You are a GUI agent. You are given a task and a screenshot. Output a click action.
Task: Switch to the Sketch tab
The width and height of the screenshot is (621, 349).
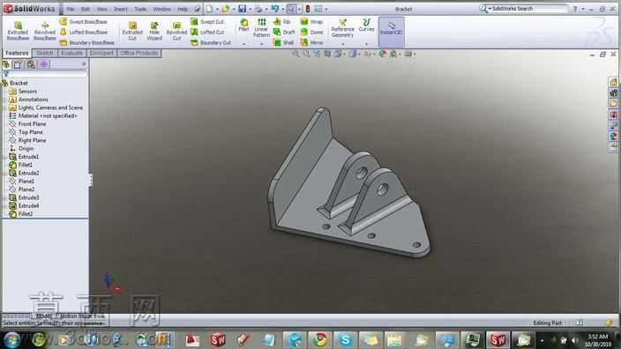(44, 53)
